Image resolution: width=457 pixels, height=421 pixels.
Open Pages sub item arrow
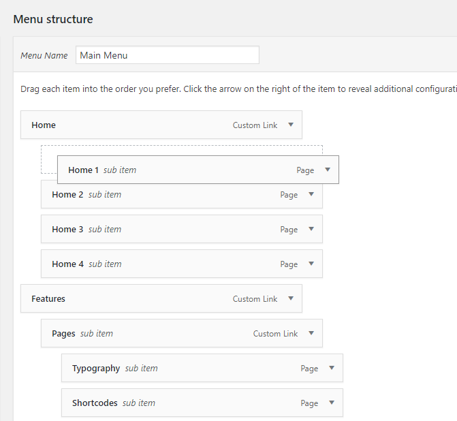(x=311, y=334)
